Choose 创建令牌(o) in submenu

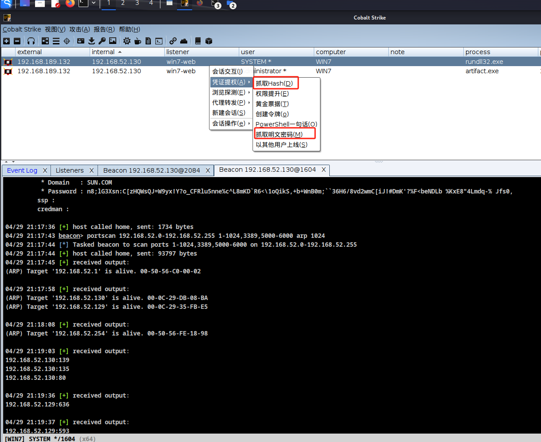(x=286, y=114)
